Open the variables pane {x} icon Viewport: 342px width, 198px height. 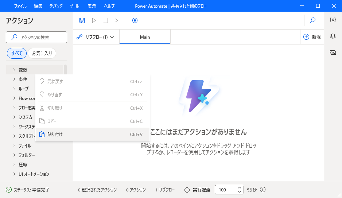click(333, 20)
